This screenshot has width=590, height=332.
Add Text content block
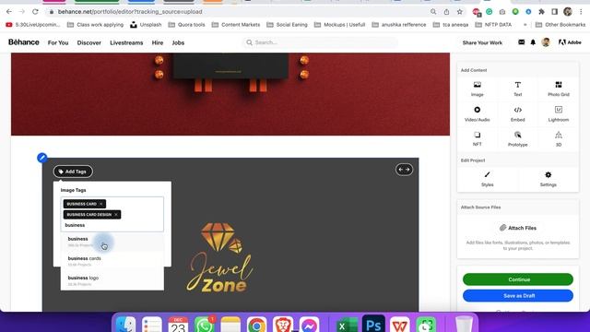[518, 89]
